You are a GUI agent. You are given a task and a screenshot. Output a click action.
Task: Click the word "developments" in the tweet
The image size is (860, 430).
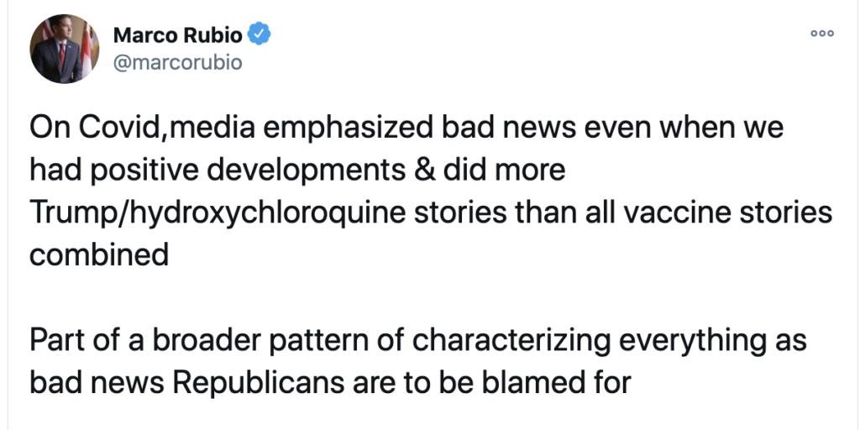312,171
